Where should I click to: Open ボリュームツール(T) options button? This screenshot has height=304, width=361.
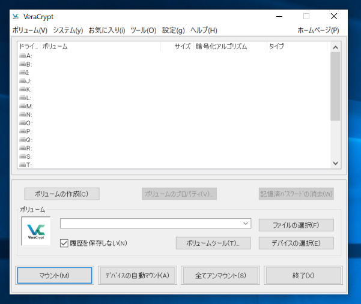click(213, 243)
